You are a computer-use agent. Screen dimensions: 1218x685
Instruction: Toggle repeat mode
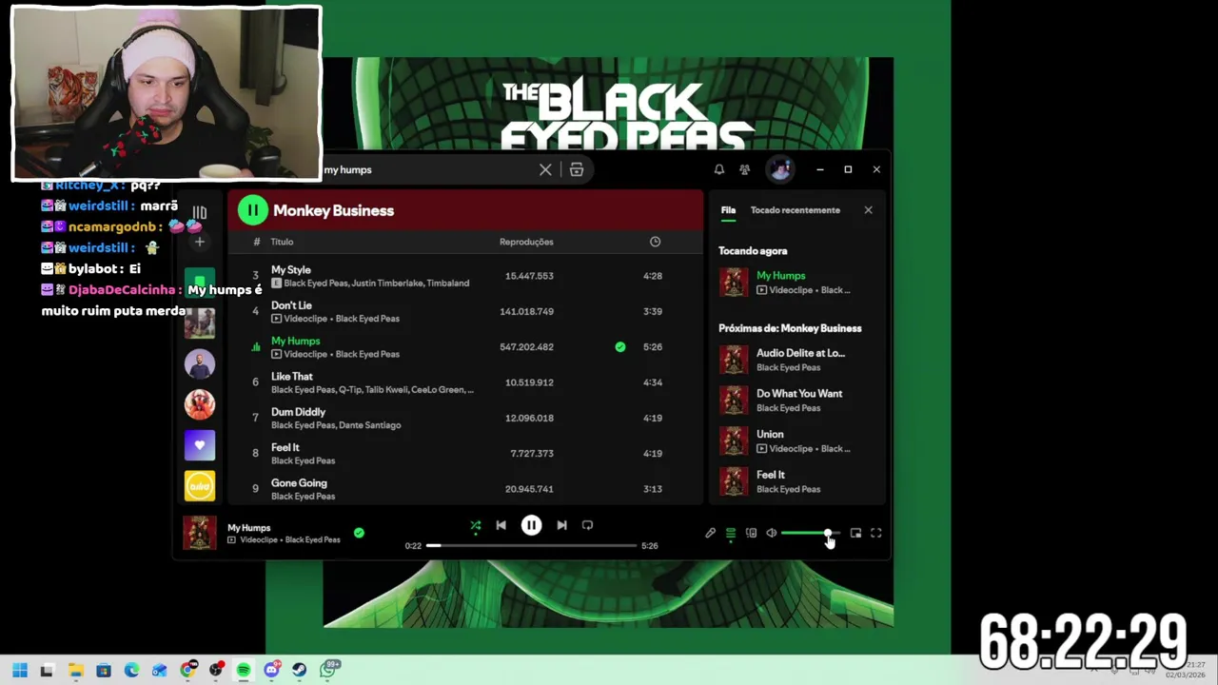[x=587, y=525]
